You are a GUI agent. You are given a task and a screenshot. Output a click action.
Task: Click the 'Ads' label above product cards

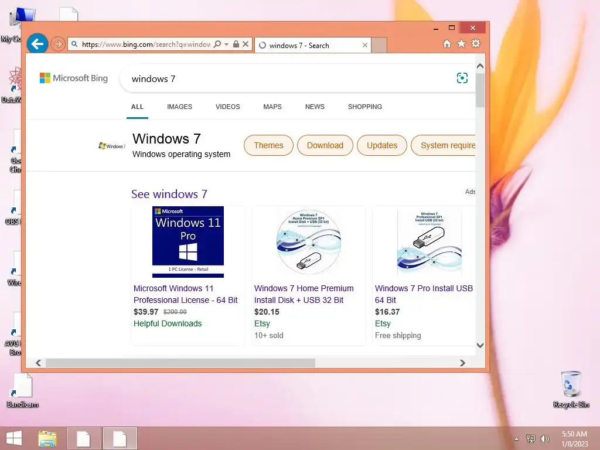click(x=471, y=192)
